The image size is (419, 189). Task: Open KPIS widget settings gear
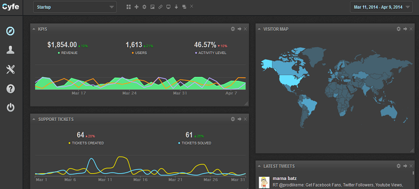[x=233, y=29]
